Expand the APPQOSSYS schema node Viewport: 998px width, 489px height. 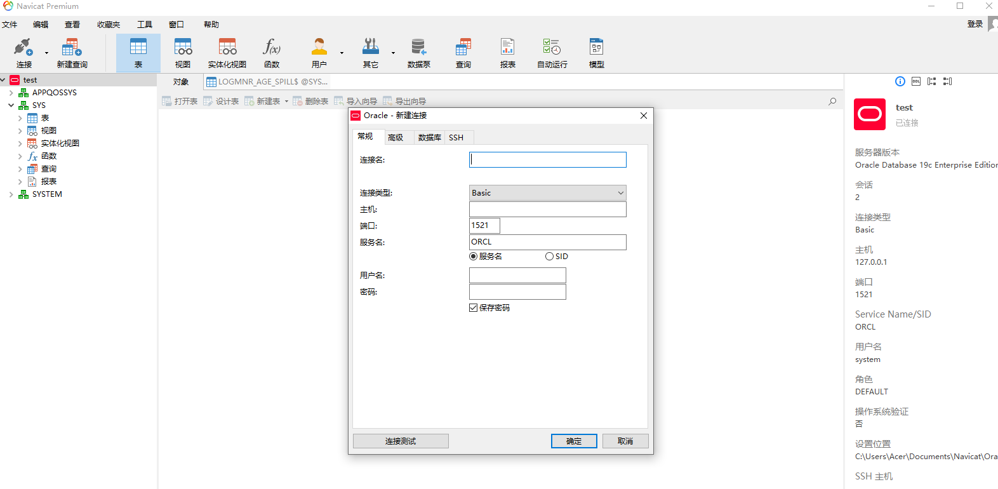coord(11,93)
